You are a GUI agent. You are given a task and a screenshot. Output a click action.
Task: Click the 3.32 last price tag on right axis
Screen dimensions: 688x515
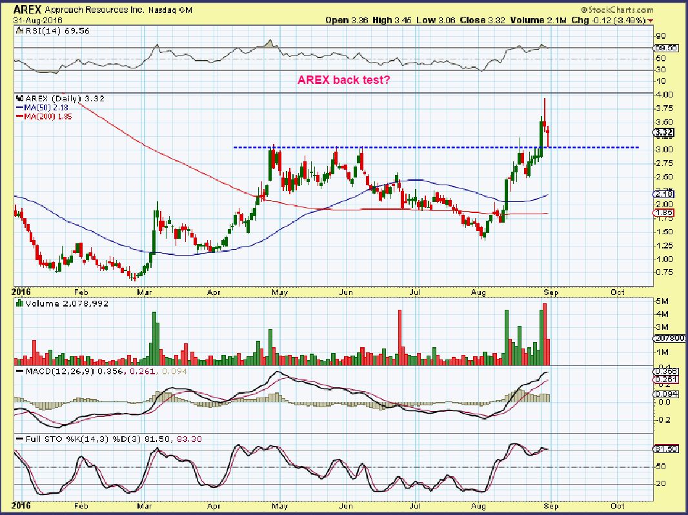click(663, 132)
